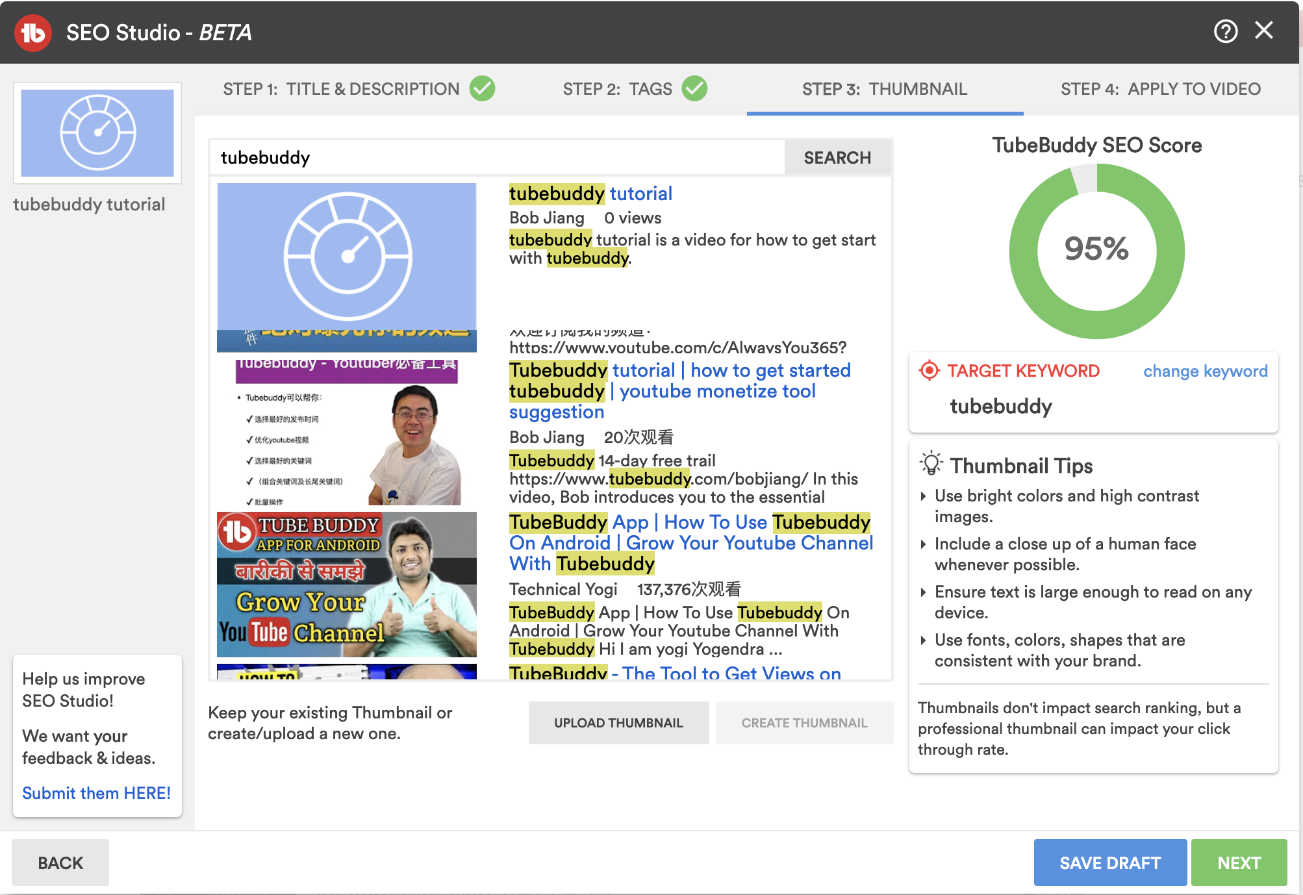Expand the bright colors and contrast tip arrow
The height and width of the screenshot is (895, 1303).
(924, 496)
